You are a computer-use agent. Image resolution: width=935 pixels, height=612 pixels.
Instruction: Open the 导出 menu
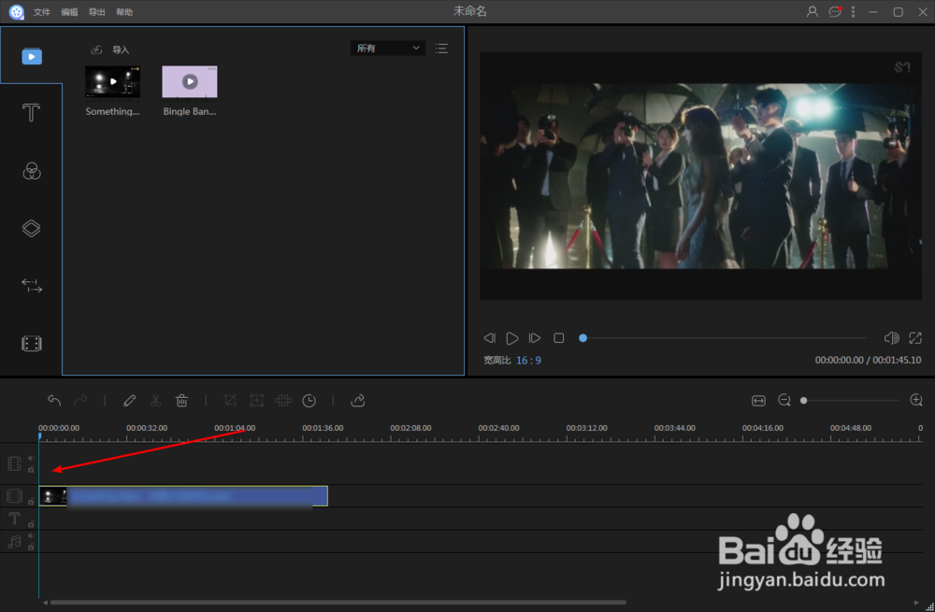[96, 12]
